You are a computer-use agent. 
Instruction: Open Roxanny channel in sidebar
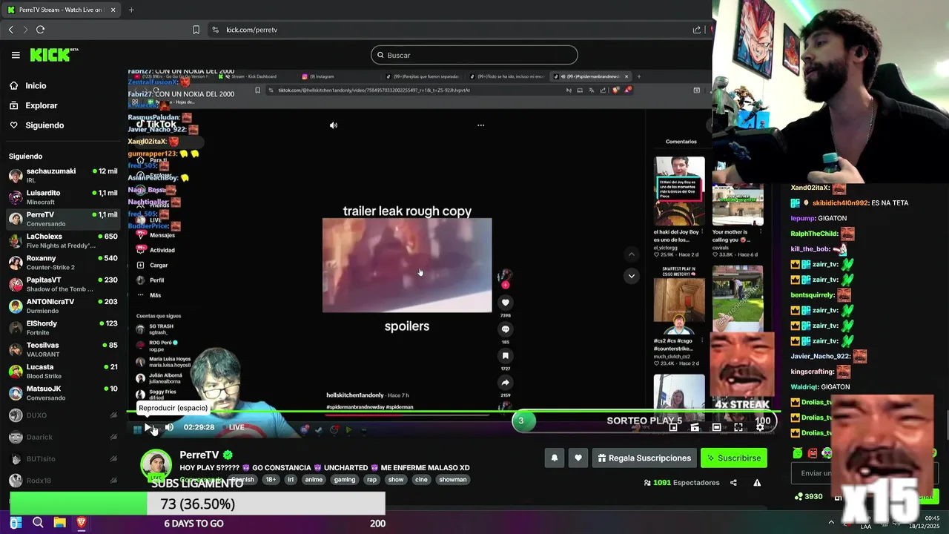click(x=63, y=263)
